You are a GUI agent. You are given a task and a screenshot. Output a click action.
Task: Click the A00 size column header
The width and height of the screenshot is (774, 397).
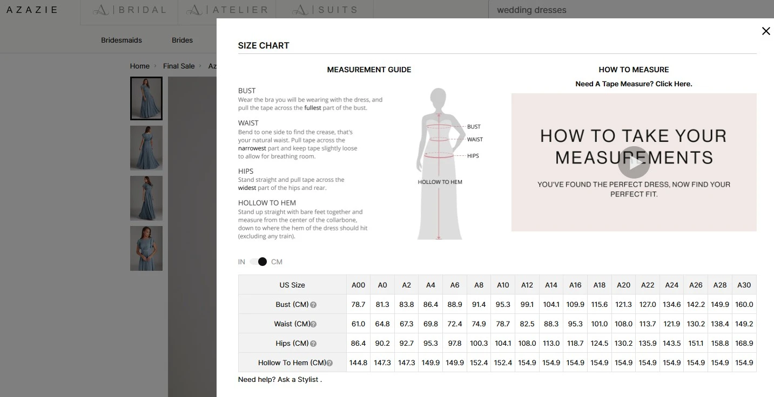[358, 285]
